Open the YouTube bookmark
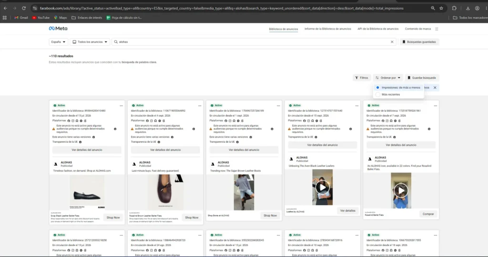Viewport: 488px width, 257px height. (41, 18)
